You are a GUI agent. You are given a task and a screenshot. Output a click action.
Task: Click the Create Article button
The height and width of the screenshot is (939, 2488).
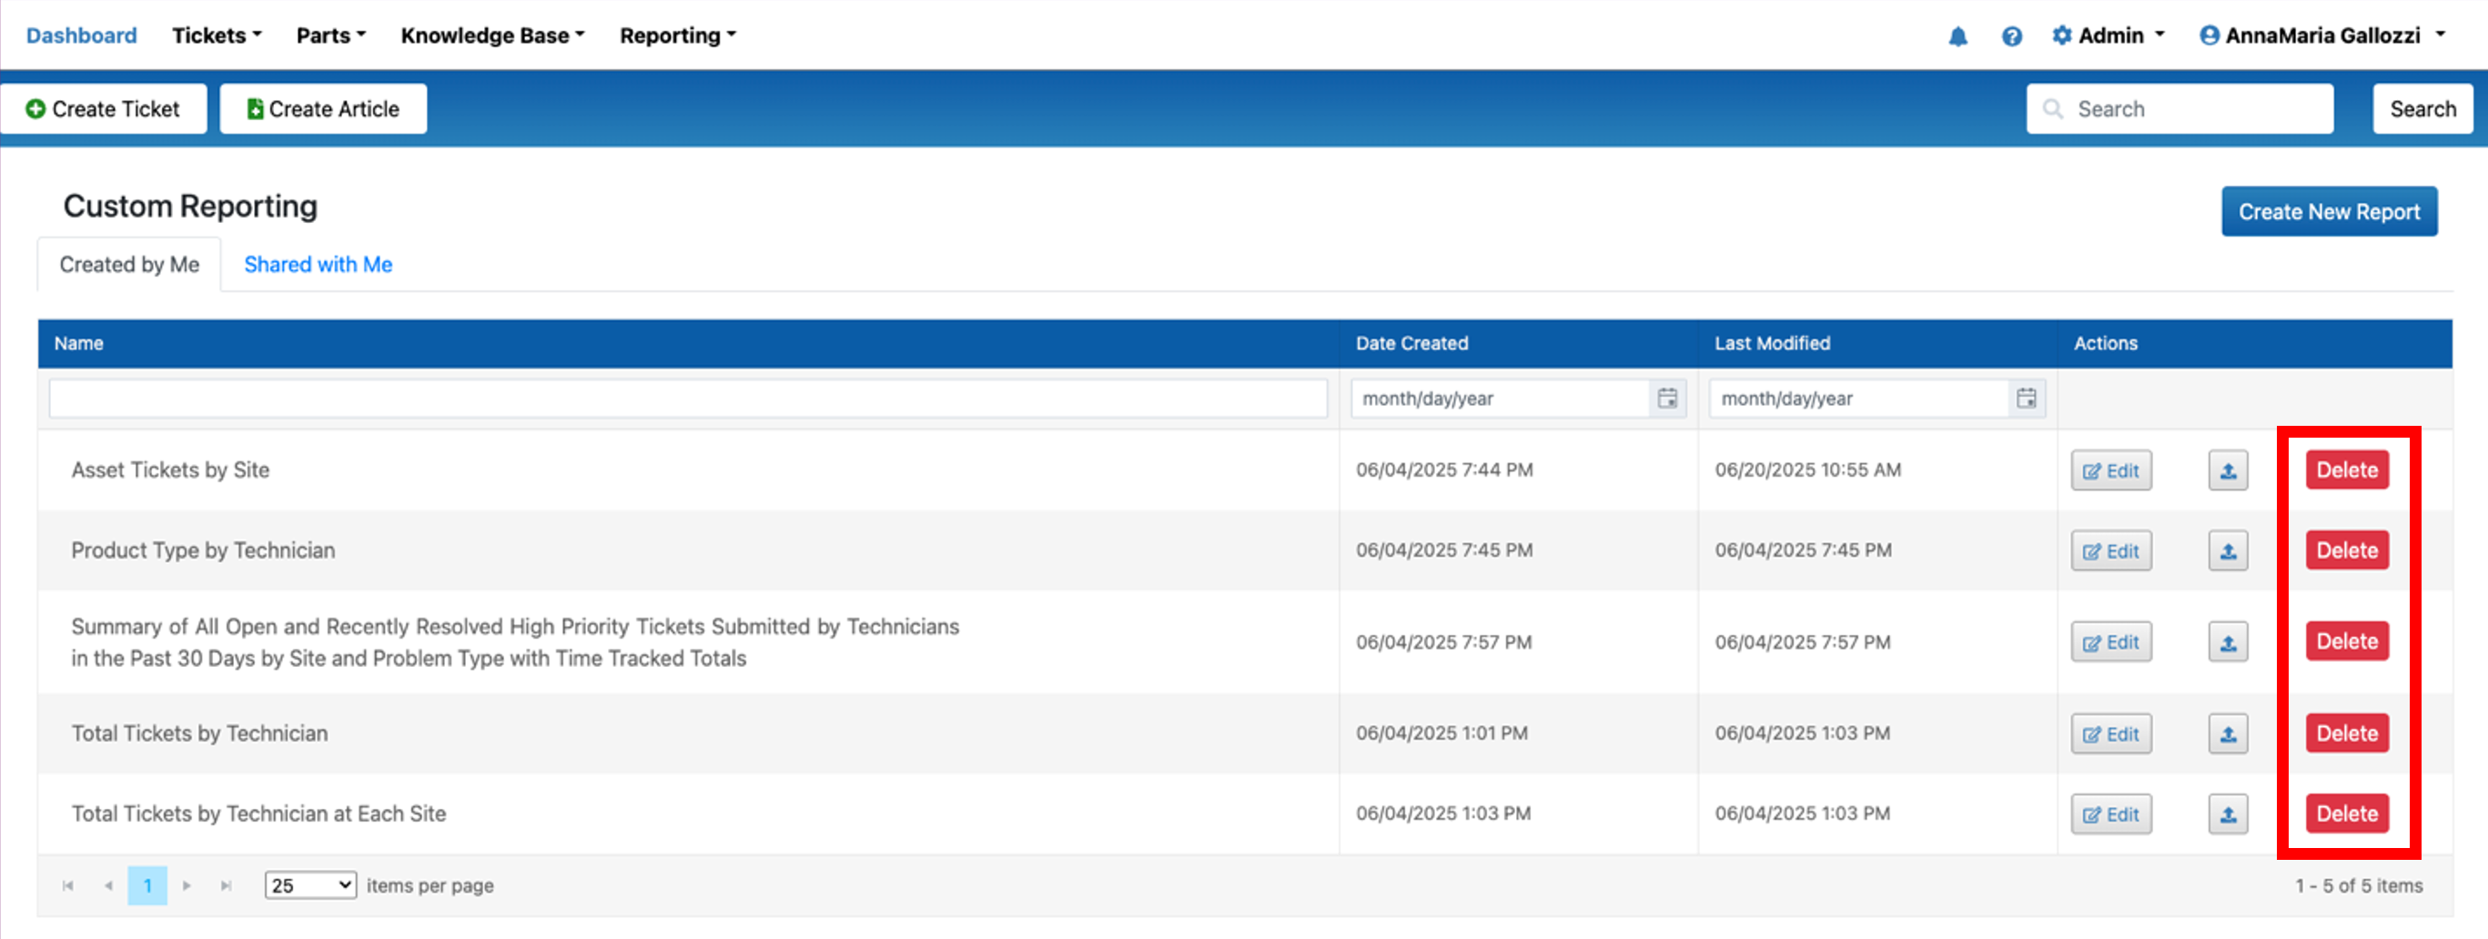pos(324,109)
